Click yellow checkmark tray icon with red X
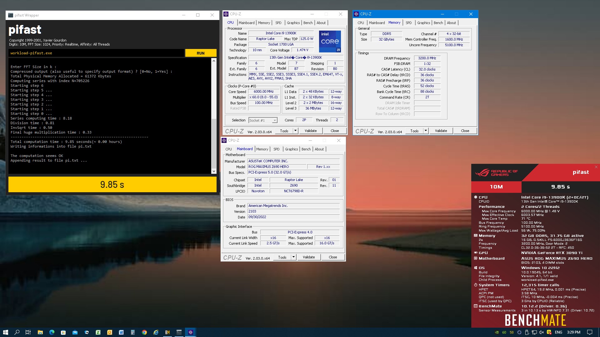This screenshot has height=337, width=600. pyautogui.click(x=549, y=332)
